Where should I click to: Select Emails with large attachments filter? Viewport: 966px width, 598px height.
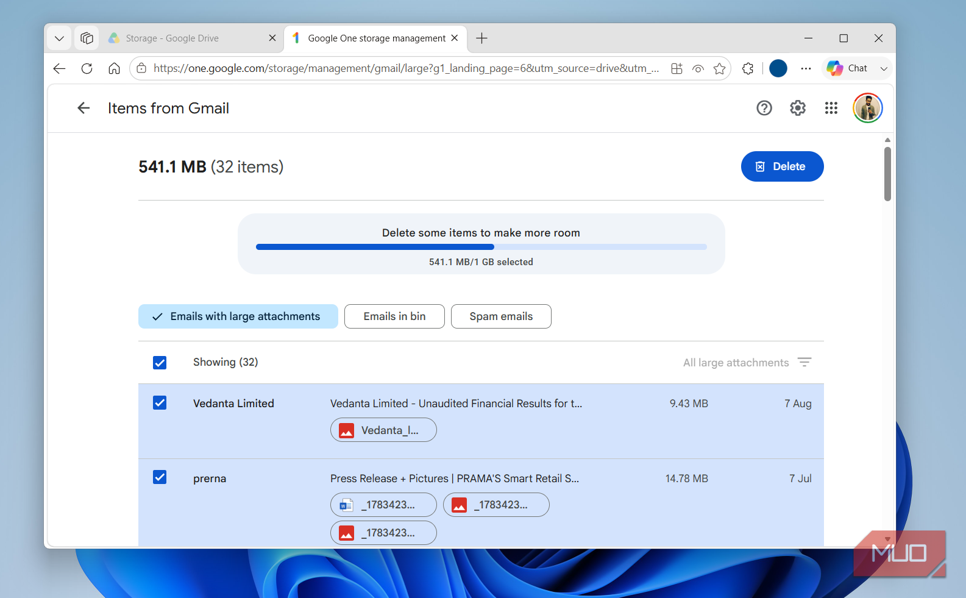[238, 316]
